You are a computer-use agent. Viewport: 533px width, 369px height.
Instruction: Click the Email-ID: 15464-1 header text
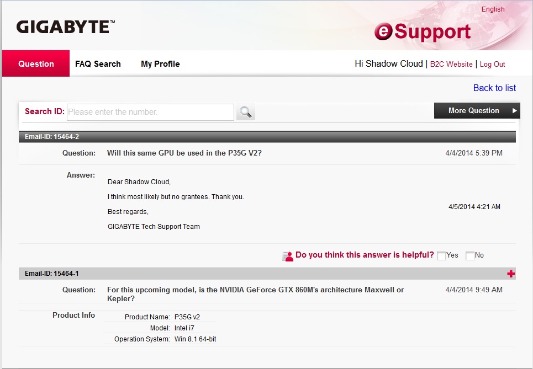[x=52, y=274]
